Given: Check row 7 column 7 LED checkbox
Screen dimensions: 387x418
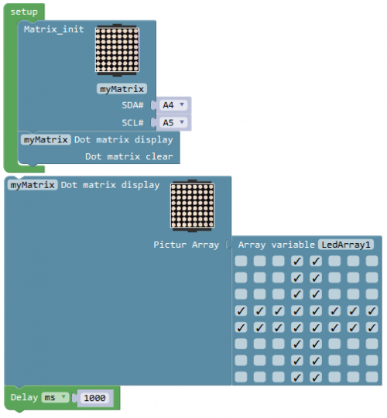Looking at the screenshot, I should (353, 361).
